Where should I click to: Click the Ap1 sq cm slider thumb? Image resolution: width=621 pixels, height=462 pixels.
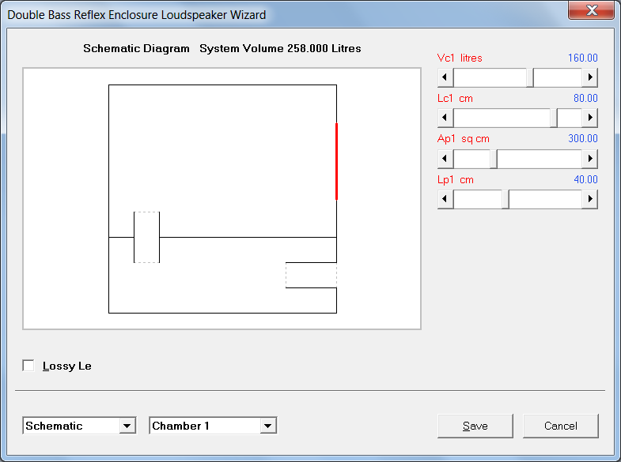tap(494, 159)
